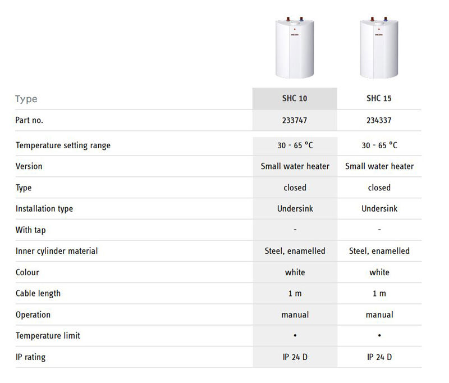Click the SHC 15 "IP 24 D" value
This screenshot has width=449, height=383.
(x=379, y=357)
